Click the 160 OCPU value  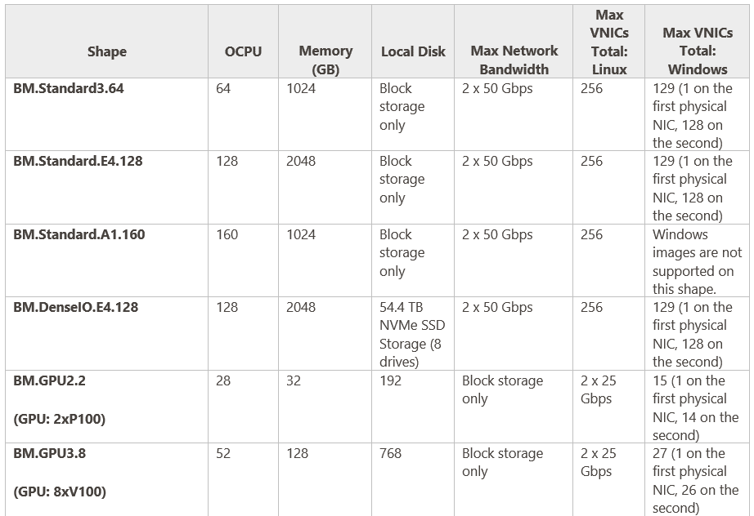click(x=227, y=234)
